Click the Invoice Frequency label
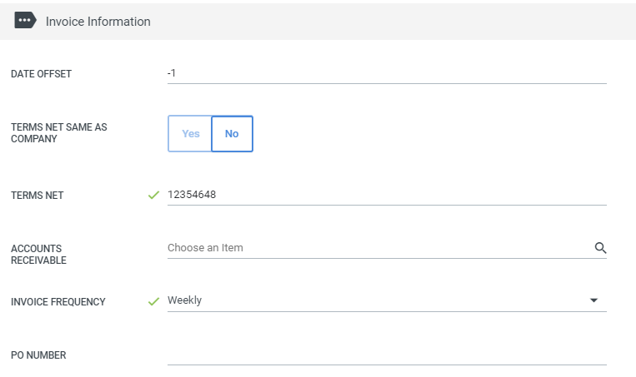The width and height of the screenshot is (636, 377). tap(58, 302)
